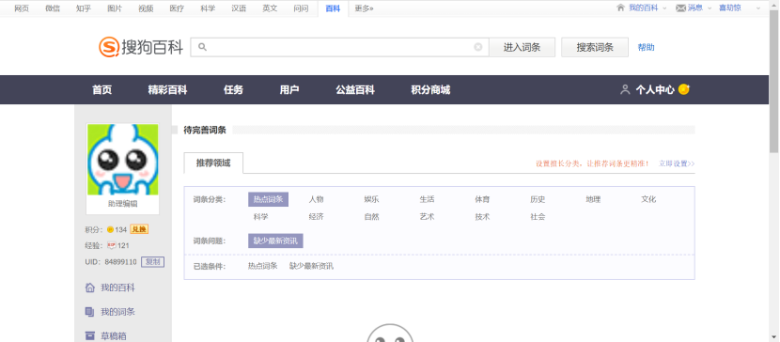Click the house icon for 我的百科 sidebar
The width and height of the screenshot is (780, 342).
click(90, 288)
